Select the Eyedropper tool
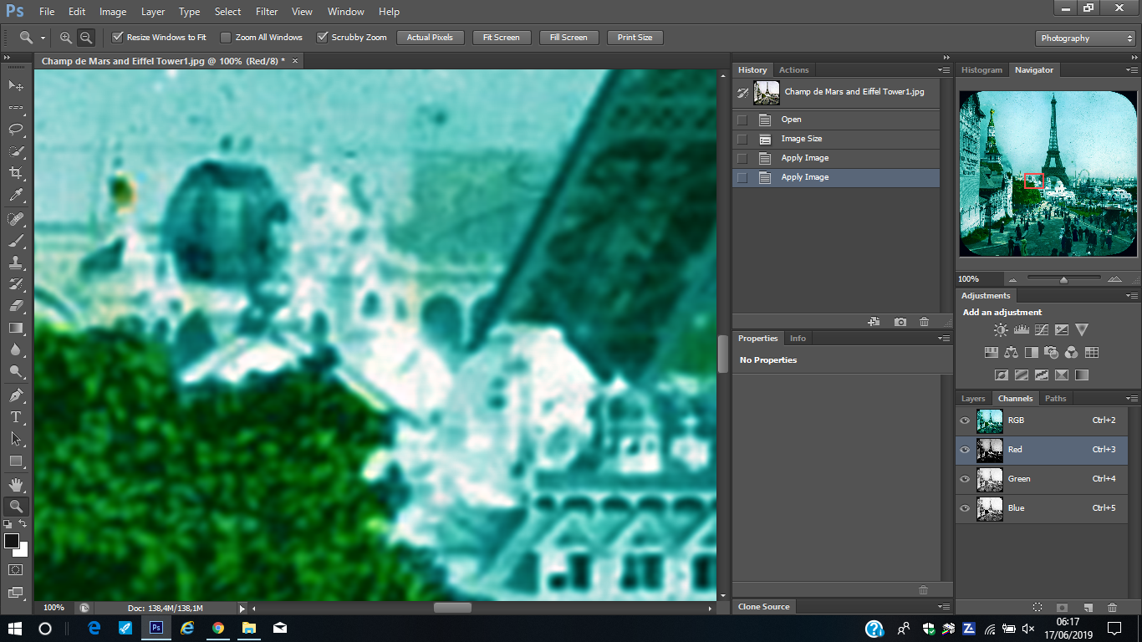Viewport: 1142px width, 642px height. [x=16, y=196]
